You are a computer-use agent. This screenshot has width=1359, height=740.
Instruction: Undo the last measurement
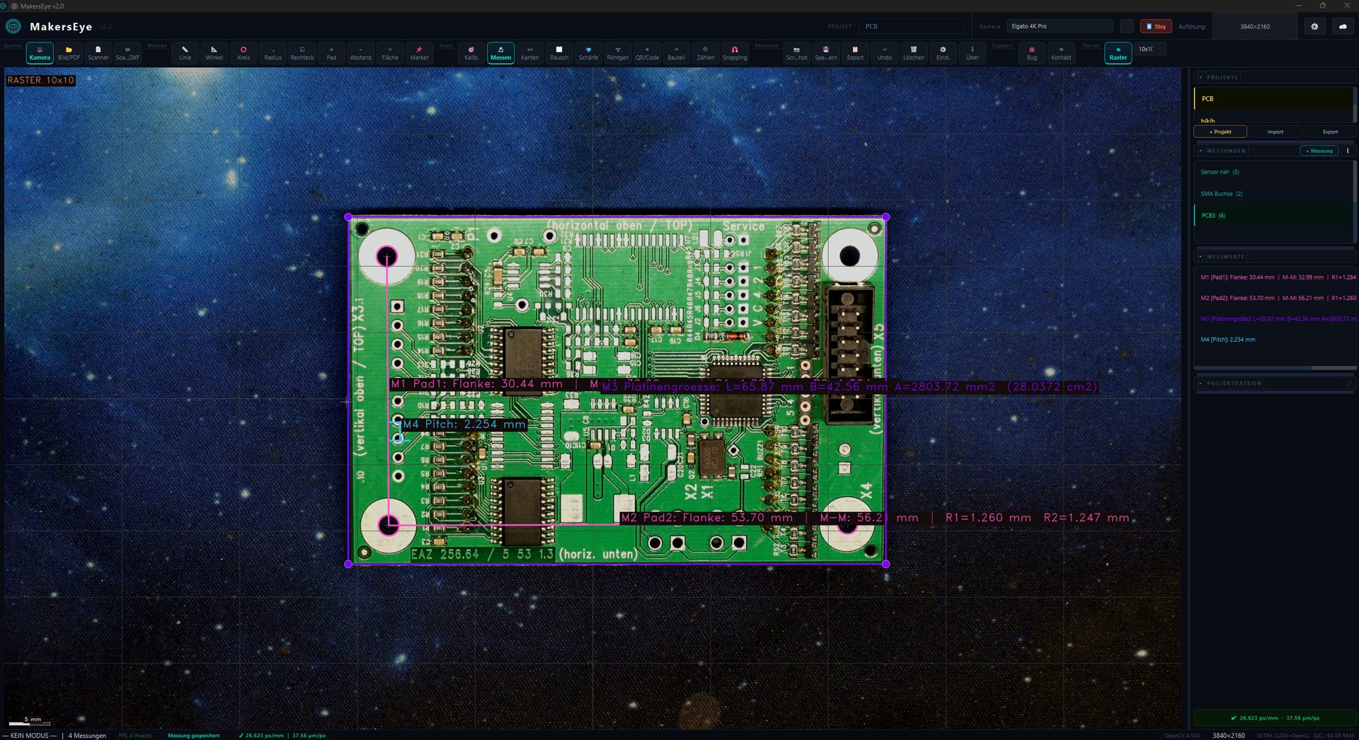(883, 52)
